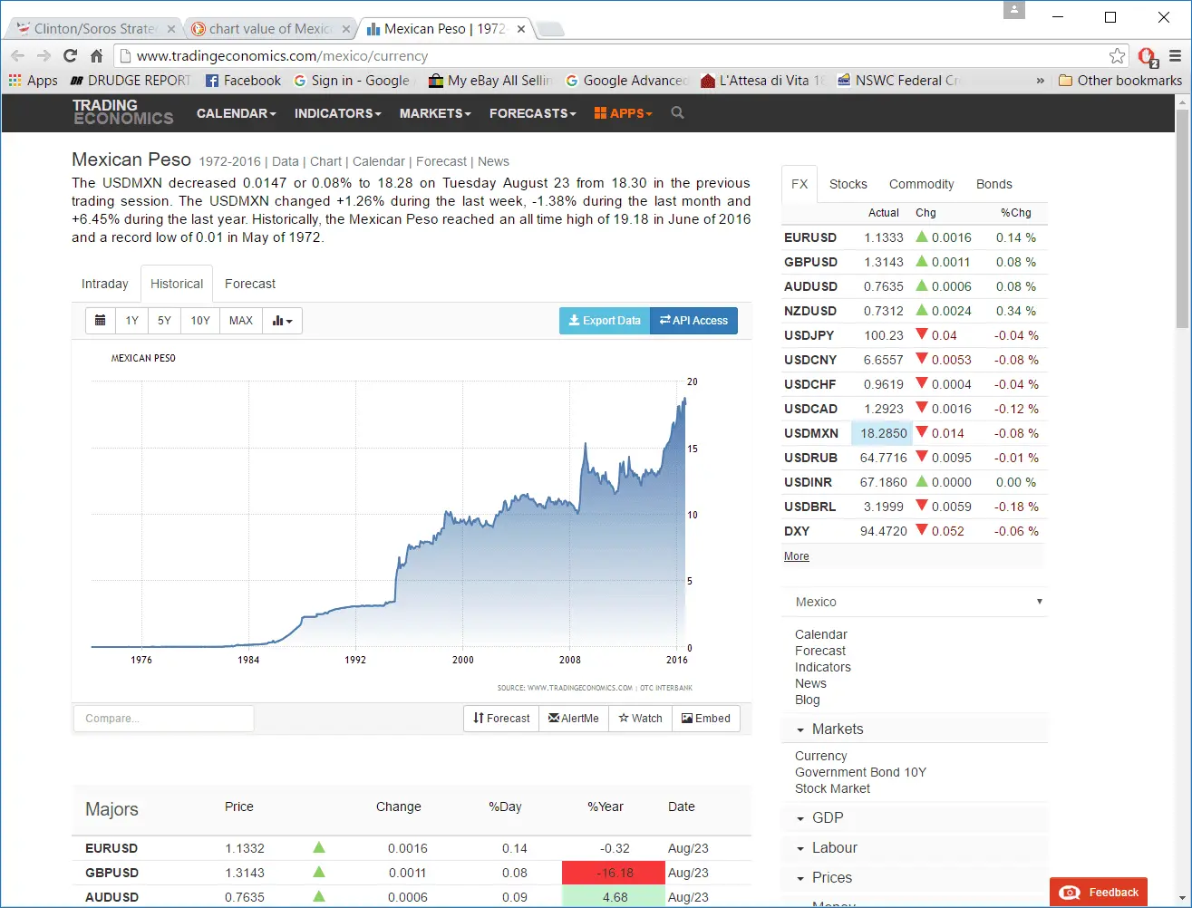Click the Export Data button
Viewport: 1192px width, 908px height.
click(605, 321)
